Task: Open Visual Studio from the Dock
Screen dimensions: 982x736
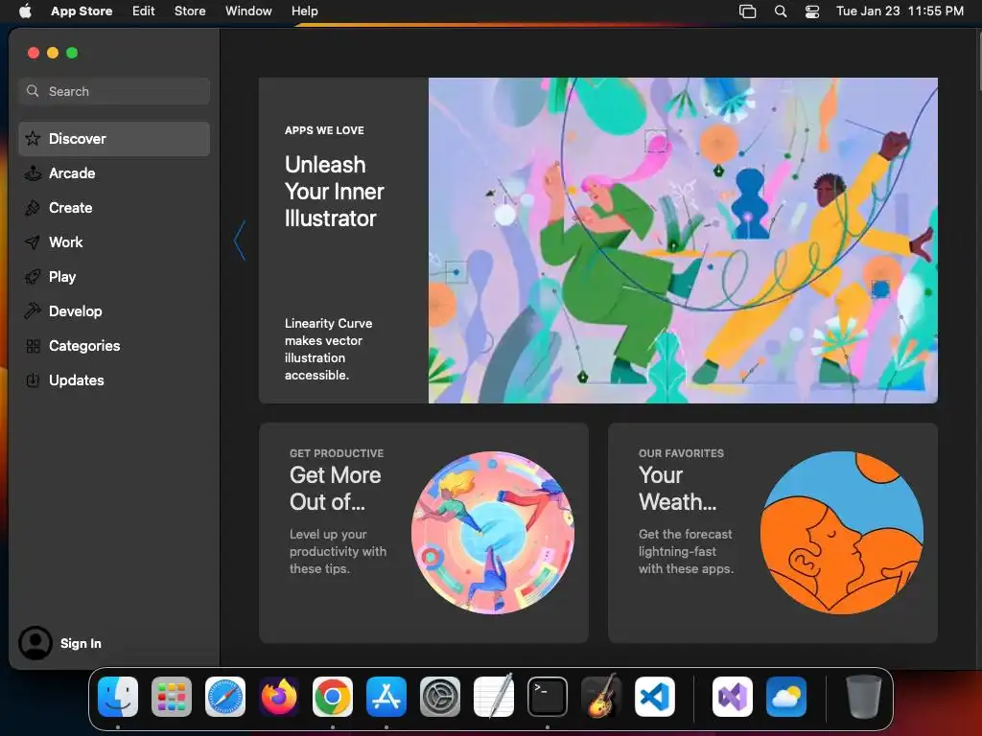Action: tap(733, 697)
